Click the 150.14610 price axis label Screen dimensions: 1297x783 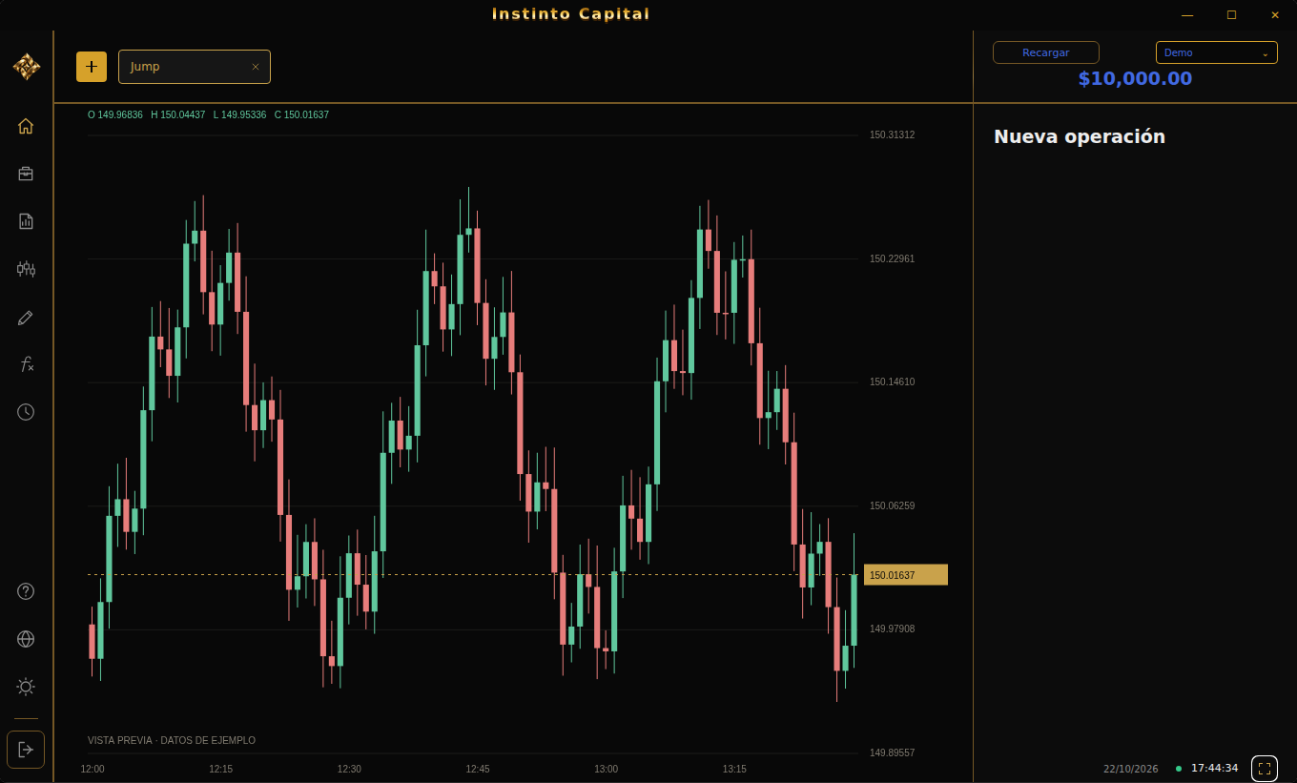tap(893, 381)
